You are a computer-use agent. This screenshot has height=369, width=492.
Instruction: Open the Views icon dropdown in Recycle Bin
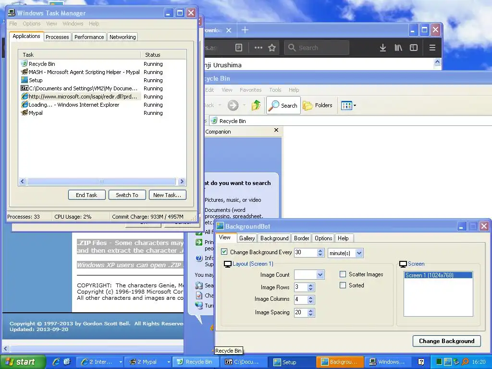point(349,105)
